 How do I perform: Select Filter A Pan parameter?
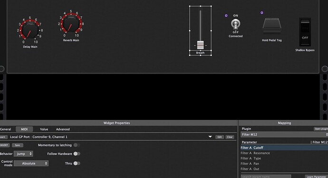(x=284, y=164)
